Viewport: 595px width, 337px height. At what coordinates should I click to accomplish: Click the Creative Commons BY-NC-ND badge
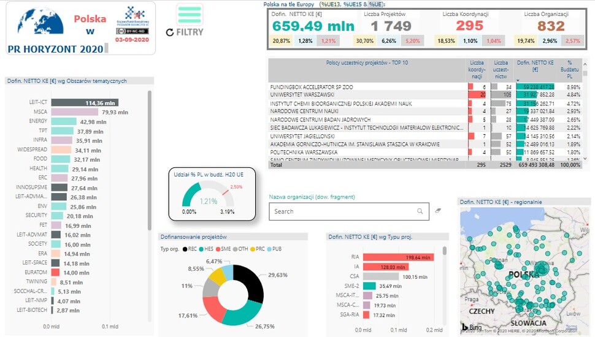[x=132, y=31]
